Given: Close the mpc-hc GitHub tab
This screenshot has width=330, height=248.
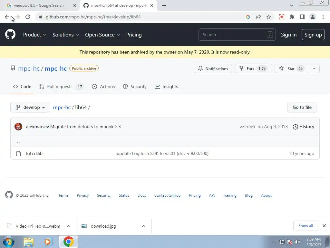Looking at the screenshot, I should (x=152, y=5).
